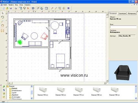Click the blue tree catalog icon
The image size is (138, 103).
coord(4,90)
